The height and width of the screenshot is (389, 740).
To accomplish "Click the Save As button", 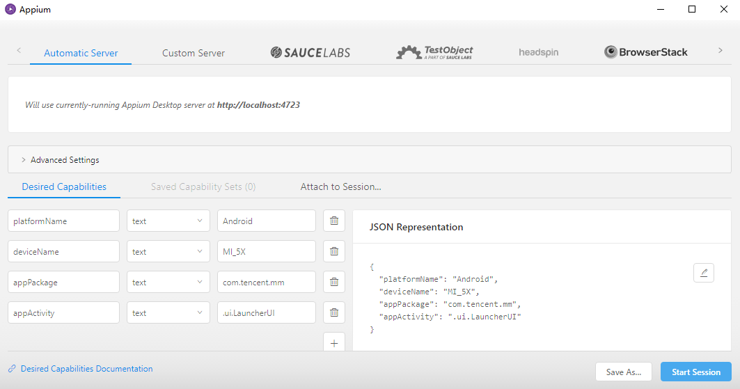I will tap(624, 372).
